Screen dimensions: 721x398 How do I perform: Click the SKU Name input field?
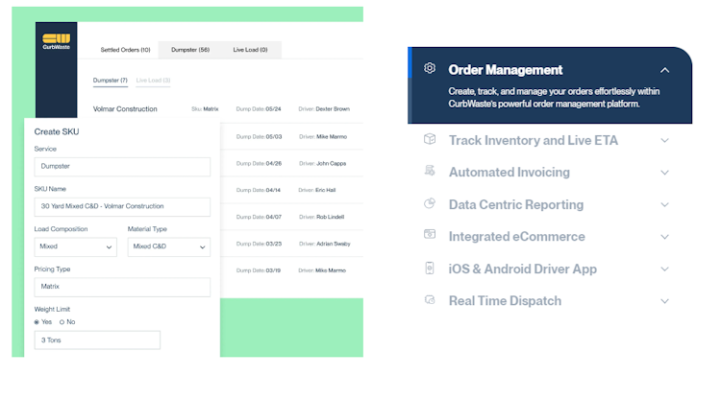coord(122,207)
